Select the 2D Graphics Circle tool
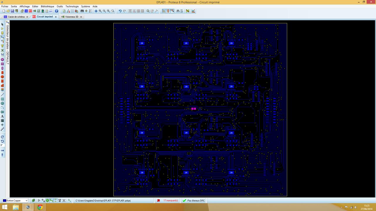376x211 pixels. 2,103
